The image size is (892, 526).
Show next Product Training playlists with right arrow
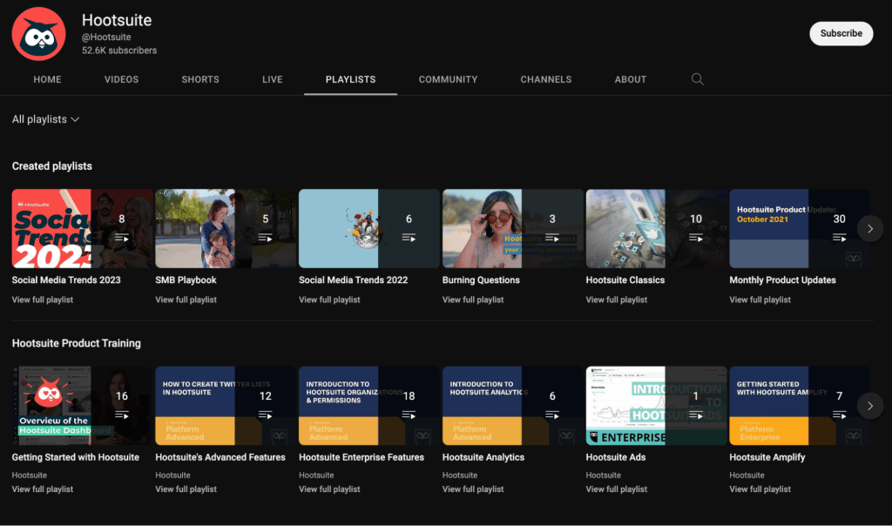(870, 406)
